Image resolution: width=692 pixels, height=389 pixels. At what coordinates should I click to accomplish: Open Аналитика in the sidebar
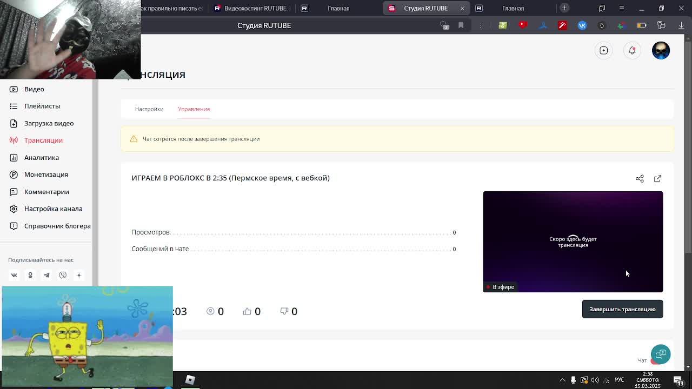[42, 157]
